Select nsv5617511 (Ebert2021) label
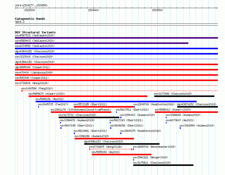The height and width of the screenshot is (175, 225). (132, 110)
